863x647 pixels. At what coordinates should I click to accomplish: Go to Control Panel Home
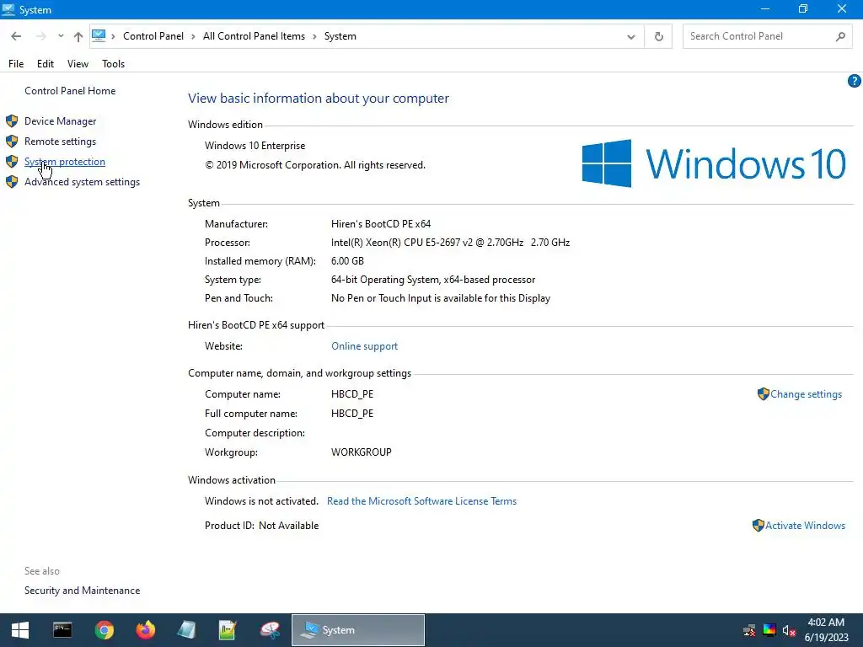pos(70,91)
